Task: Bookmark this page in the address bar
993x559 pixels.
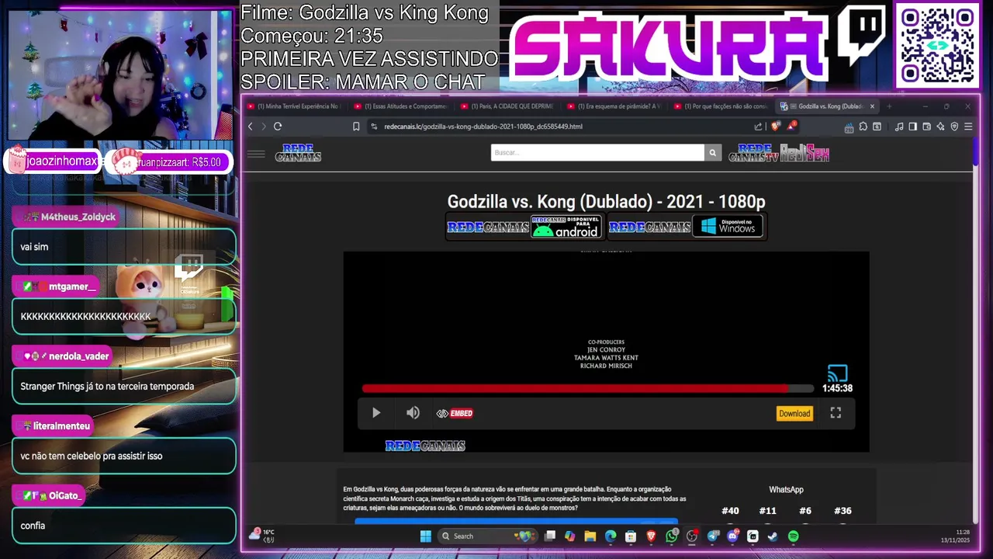Action: click(356, 127)
